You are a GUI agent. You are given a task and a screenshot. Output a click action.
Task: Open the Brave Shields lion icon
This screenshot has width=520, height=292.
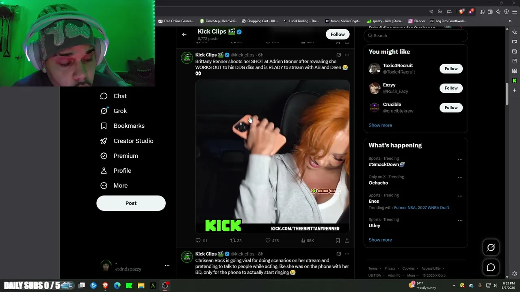tap(461, 12)
